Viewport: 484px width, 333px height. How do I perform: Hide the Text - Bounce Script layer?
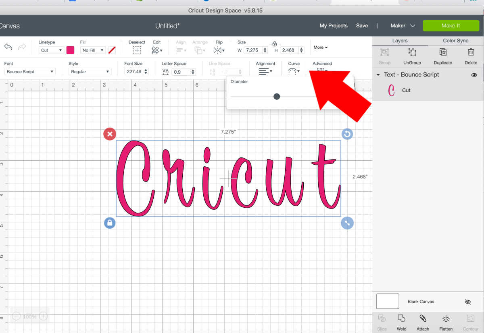tap(474, 74)
